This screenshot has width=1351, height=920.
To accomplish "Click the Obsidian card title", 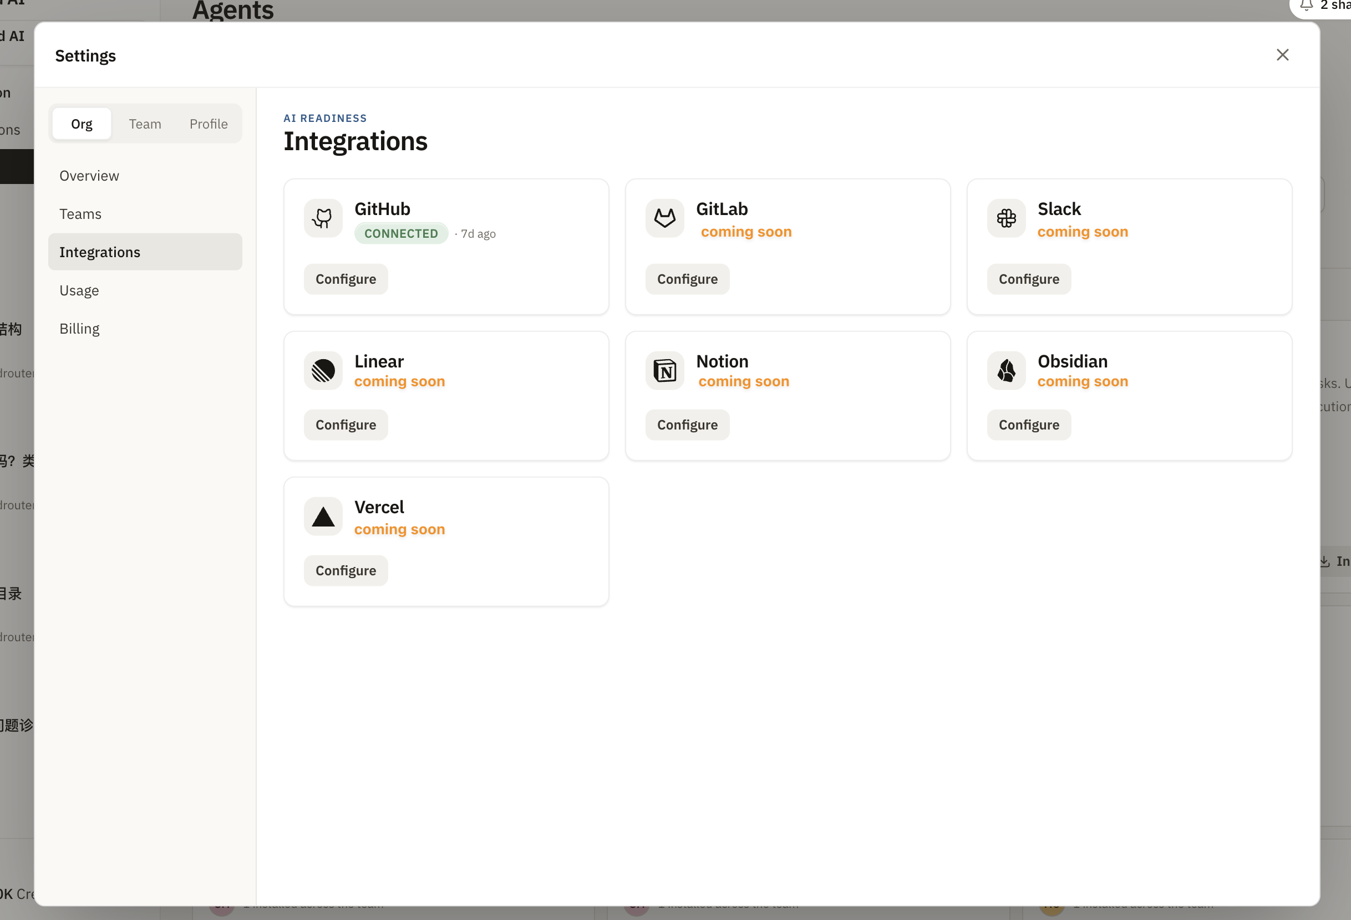I will pyautogui.click(x=1073, y=362).
